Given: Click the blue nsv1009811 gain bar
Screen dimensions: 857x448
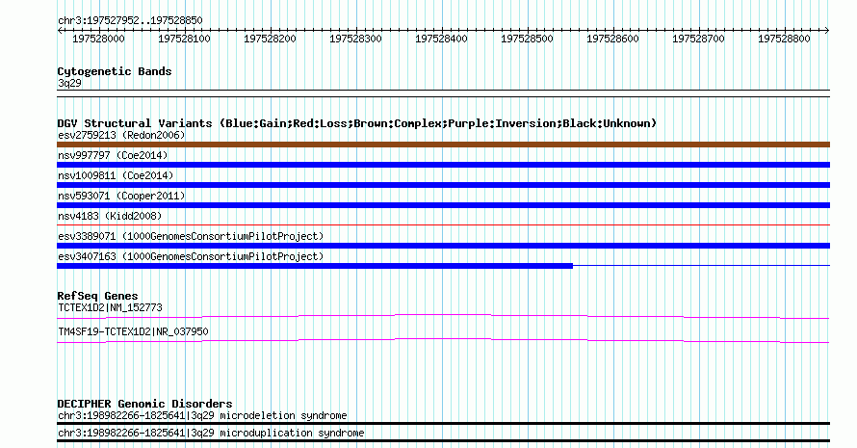Looking at the screenshot, I should (x=443, y=185).
